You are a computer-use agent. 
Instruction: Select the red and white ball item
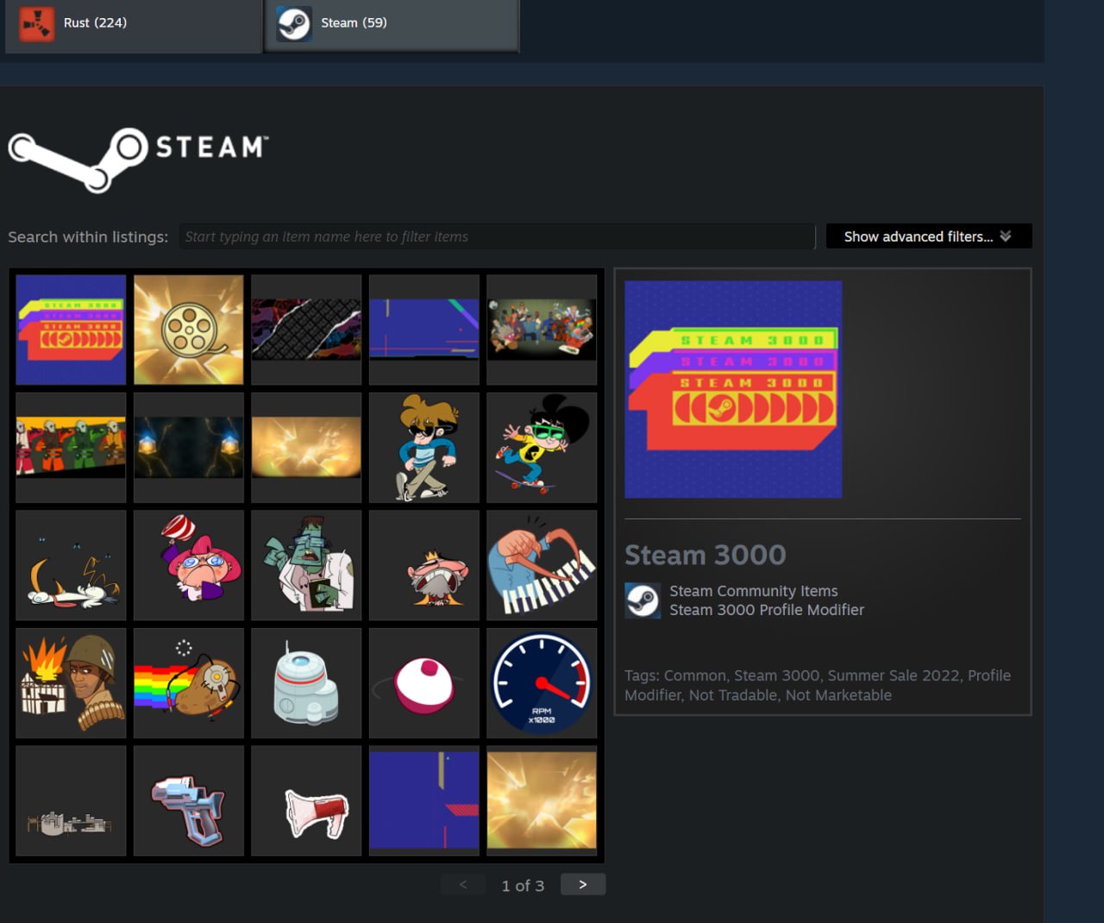(x=424, y=683)
